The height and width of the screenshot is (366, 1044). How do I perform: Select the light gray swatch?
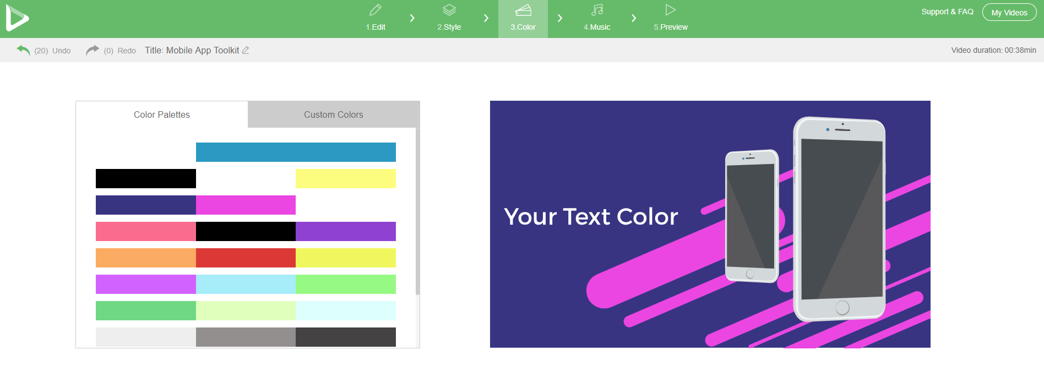[146, 337]
